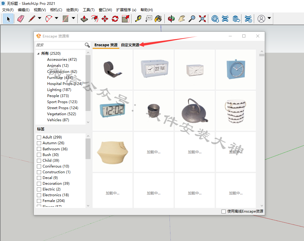Select the Furniture (434) category
304x241 pixels.
click(60, 78)
